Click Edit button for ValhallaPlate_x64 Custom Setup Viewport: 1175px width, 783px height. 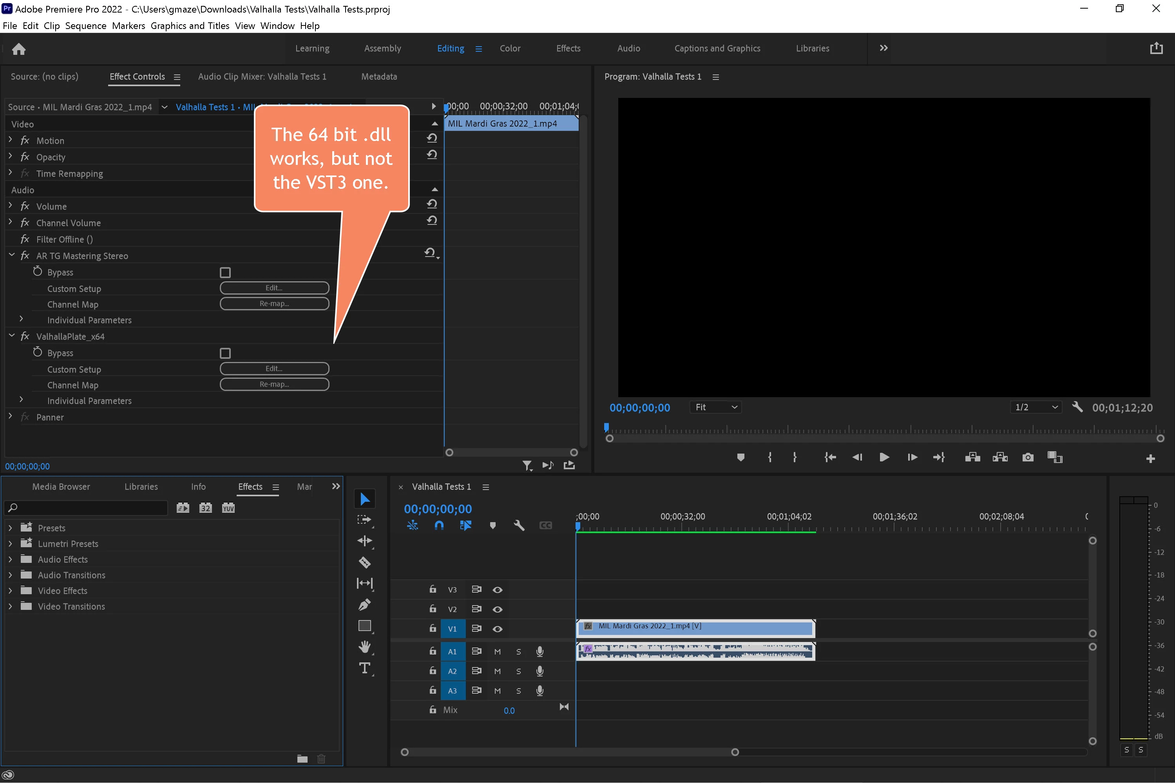[274, 369]
